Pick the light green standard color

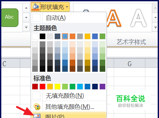[65, 86]
